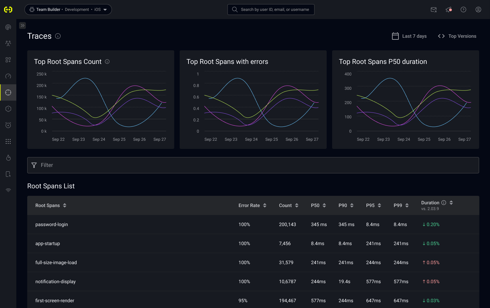Screen dimensions: 490x308
Task: Select the Traces crosshair sidebar icon
Action: point(8,92)
